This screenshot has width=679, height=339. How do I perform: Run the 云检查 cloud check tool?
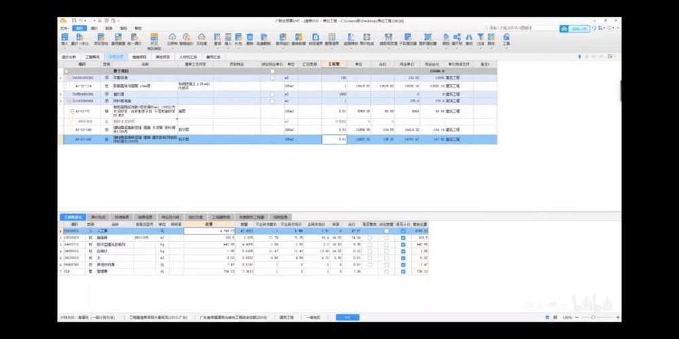[x=202, y=39]
